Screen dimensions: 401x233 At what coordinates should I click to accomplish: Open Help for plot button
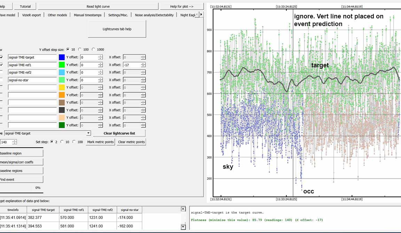(x=182, y=6)
